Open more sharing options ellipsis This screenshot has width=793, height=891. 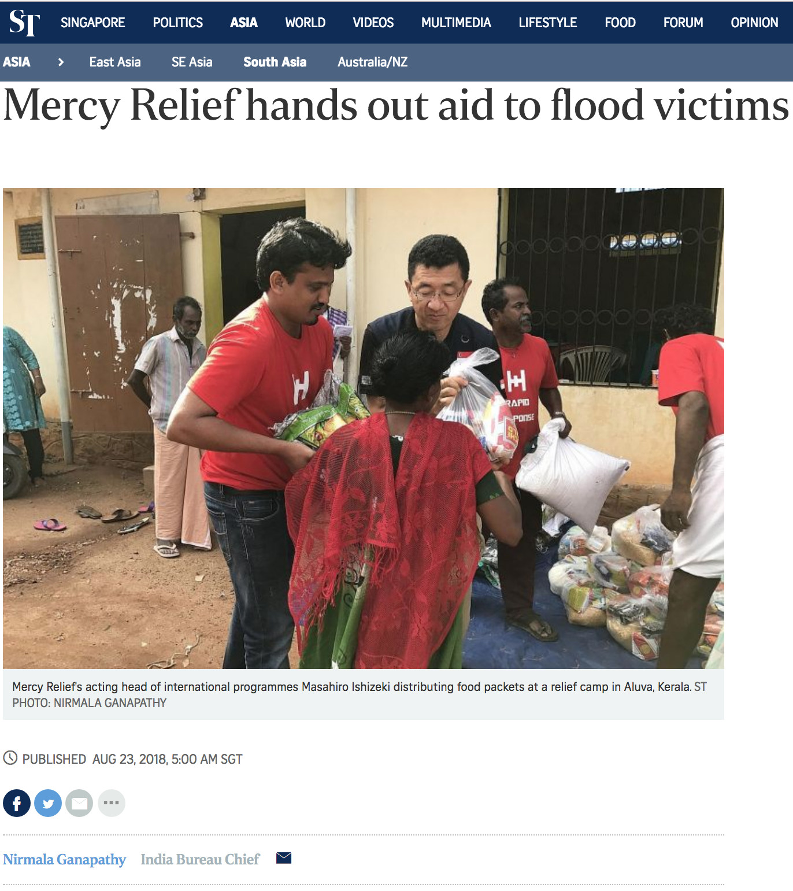[112, 803]
